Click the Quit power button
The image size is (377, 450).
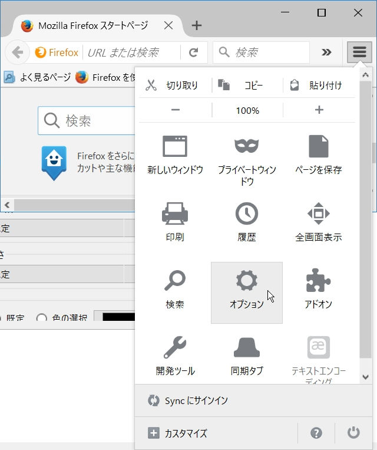click(353, 433)
